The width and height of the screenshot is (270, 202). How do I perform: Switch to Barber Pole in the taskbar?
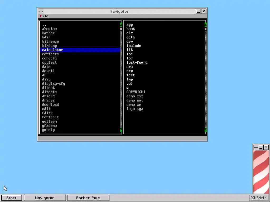click(x=88, y=198)
